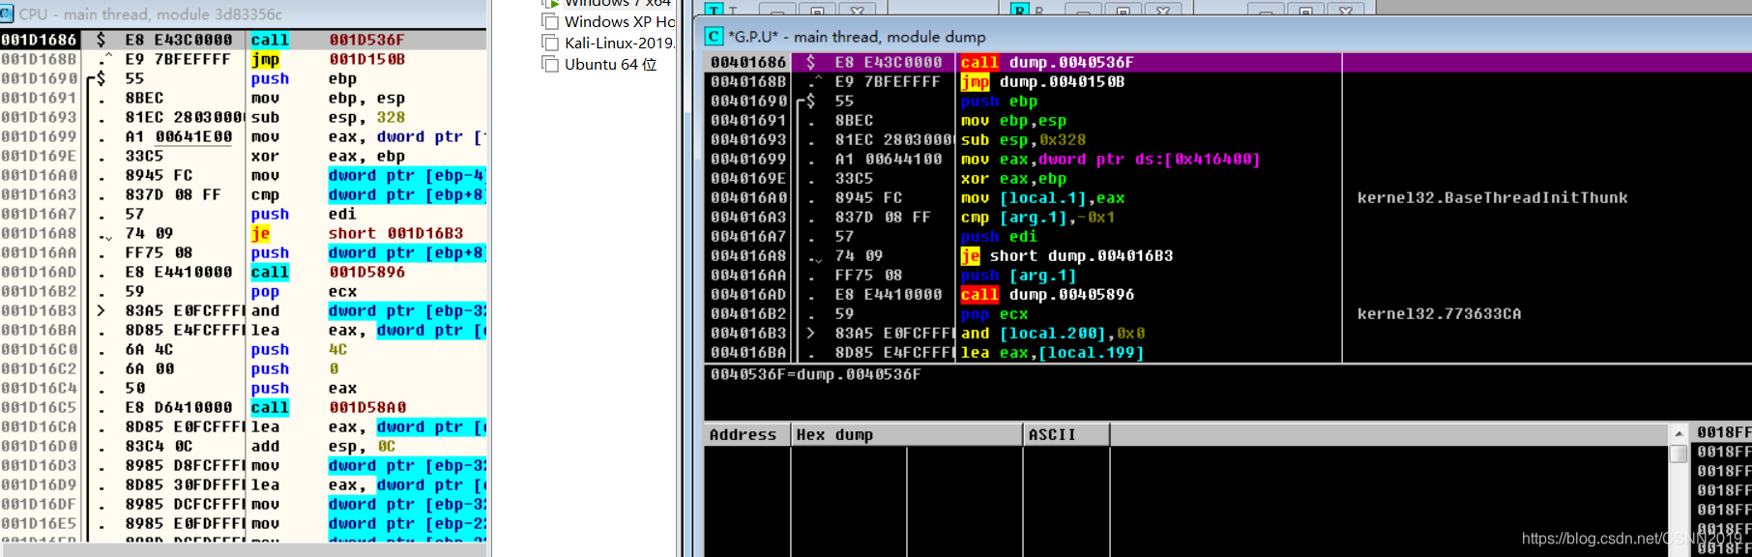1752x557 pixels.
Task: Select address 001D1686 in the left CPU window
Action: [x=39, y=40]
